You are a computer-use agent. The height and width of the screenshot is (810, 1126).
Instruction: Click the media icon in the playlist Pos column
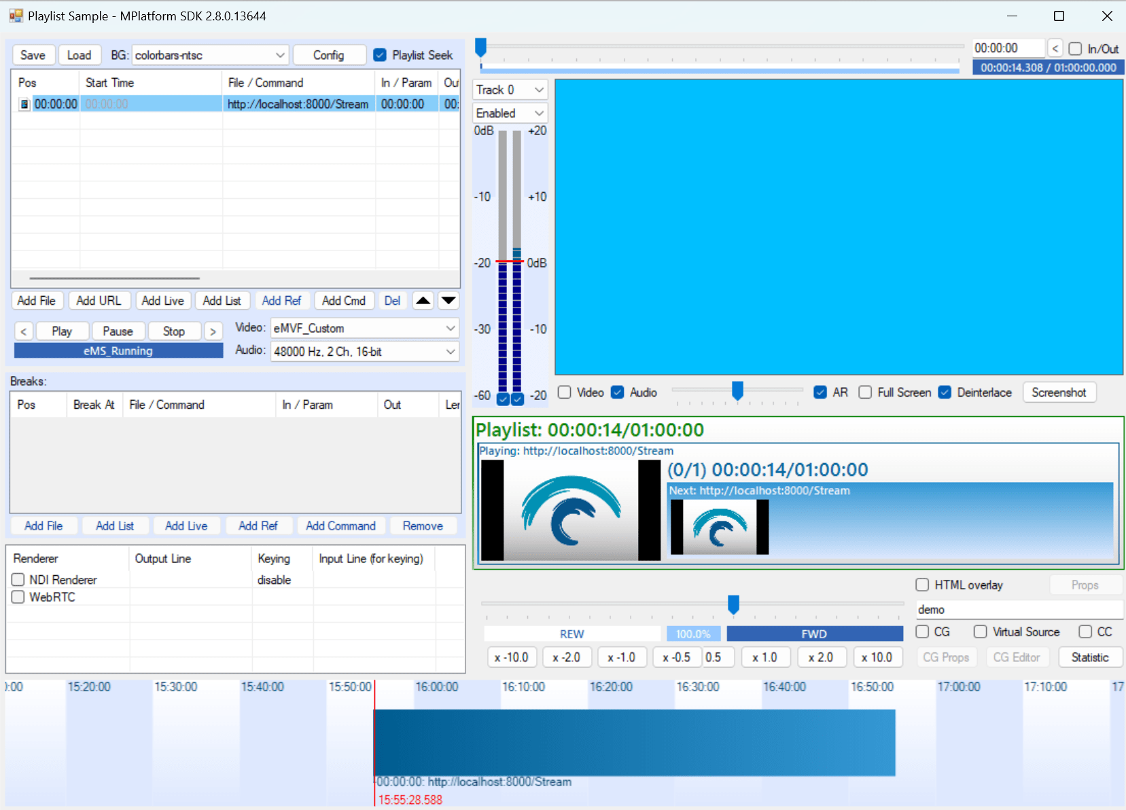[24, 103]
